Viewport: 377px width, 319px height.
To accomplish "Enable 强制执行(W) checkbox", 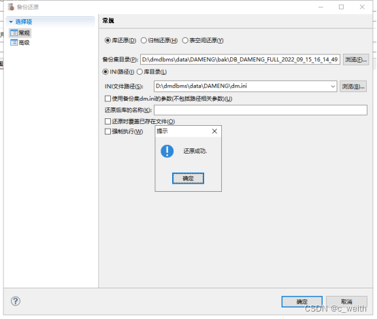I will [x=108, y=131].
